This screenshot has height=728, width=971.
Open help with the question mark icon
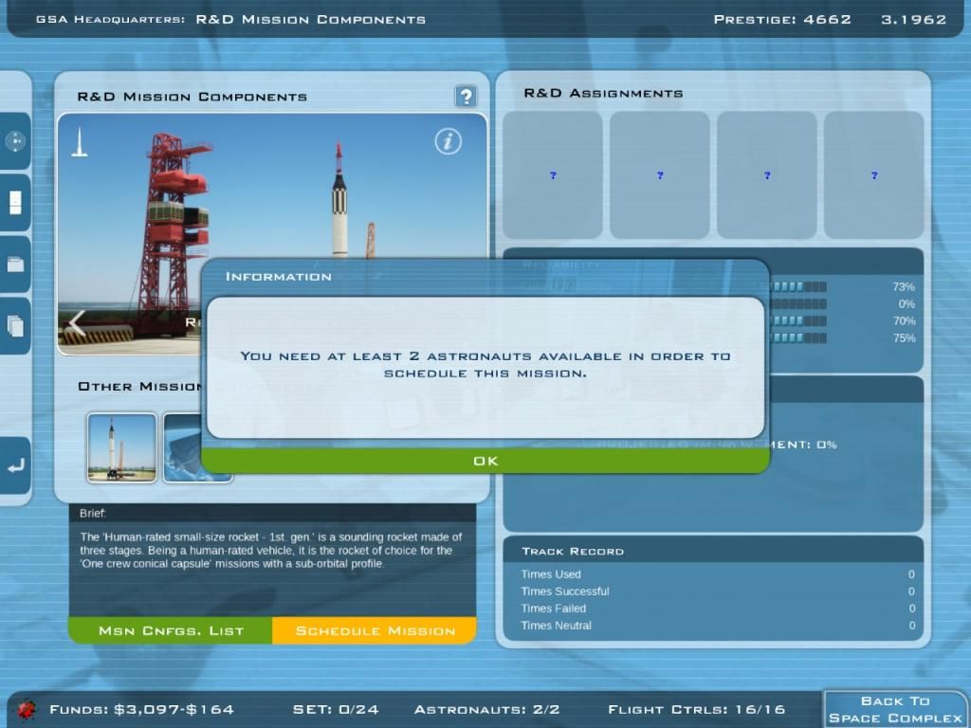466,96
